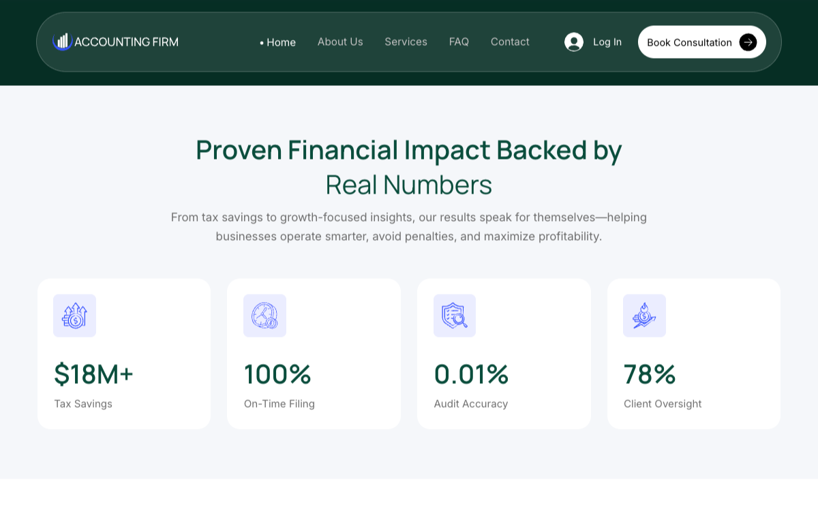
Task: Click the bullet dot beside Home
Action: coord(260,42)
